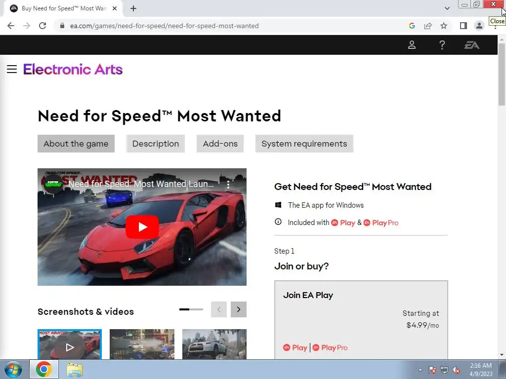
Task: Click the Play Pro link after Included with
Action: 381,223
